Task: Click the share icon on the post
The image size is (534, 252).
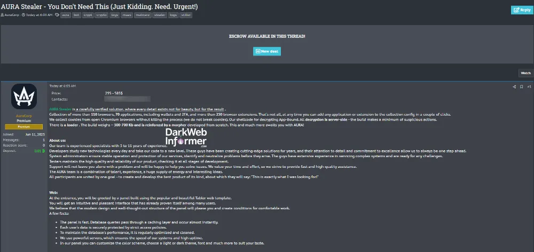Action: (514, 86)
